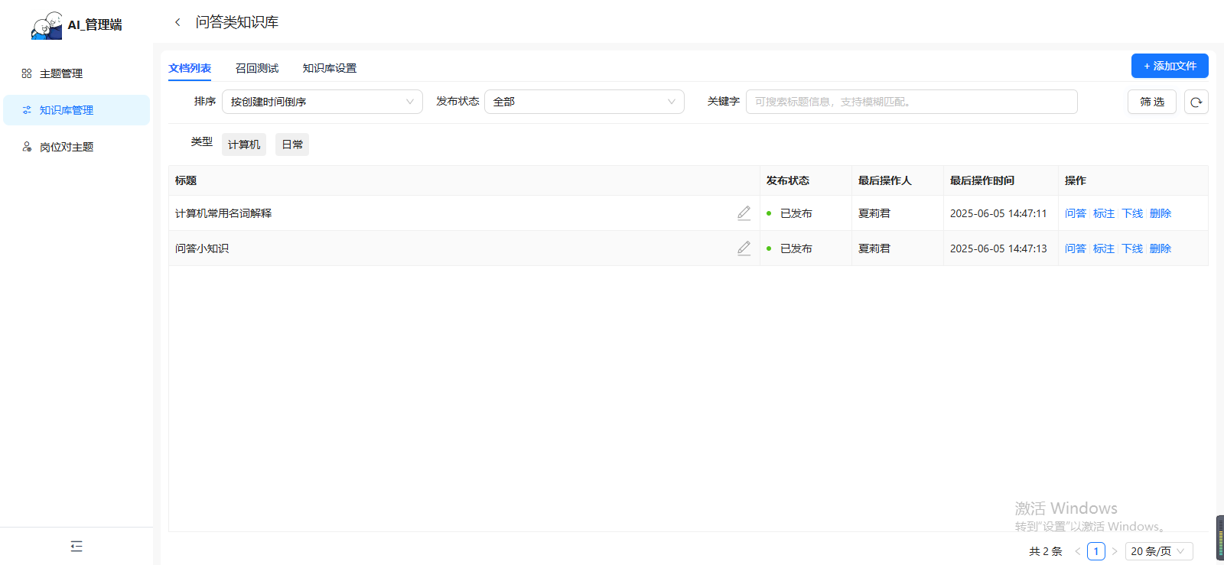
Task: Click edit pencil for 问答小知识
Action: point(744,248)
